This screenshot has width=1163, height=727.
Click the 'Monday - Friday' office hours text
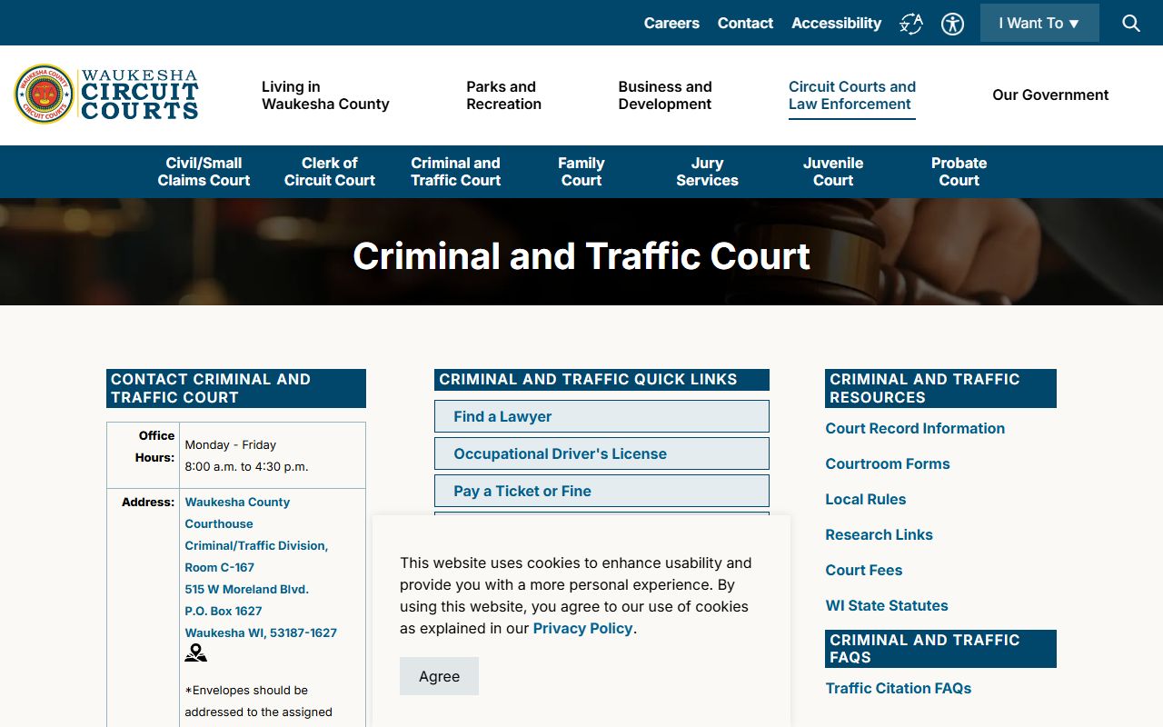click(230, 444)
